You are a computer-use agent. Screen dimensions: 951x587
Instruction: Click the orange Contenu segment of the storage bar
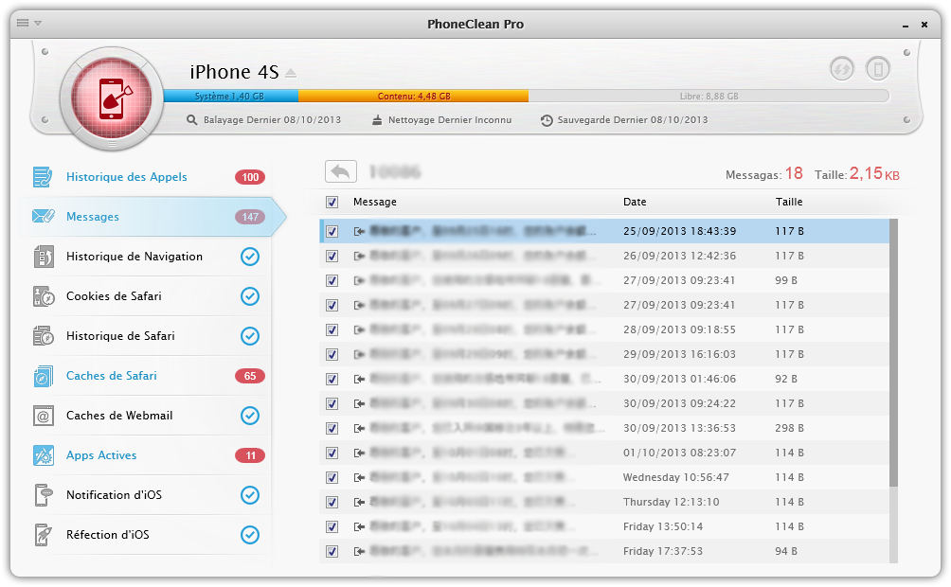pyautogui.click(x=414, y=96)
